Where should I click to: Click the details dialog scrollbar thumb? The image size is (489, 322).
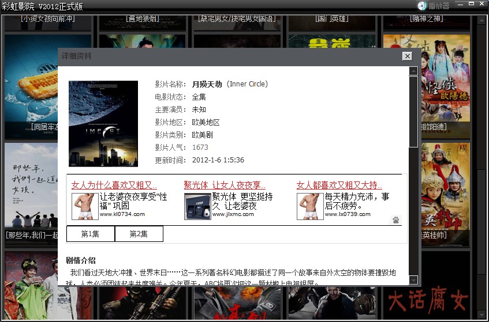(x=413, y=111)
